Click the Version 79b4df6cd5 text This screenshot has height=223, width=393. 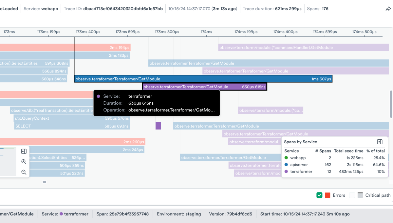[231, 214]
